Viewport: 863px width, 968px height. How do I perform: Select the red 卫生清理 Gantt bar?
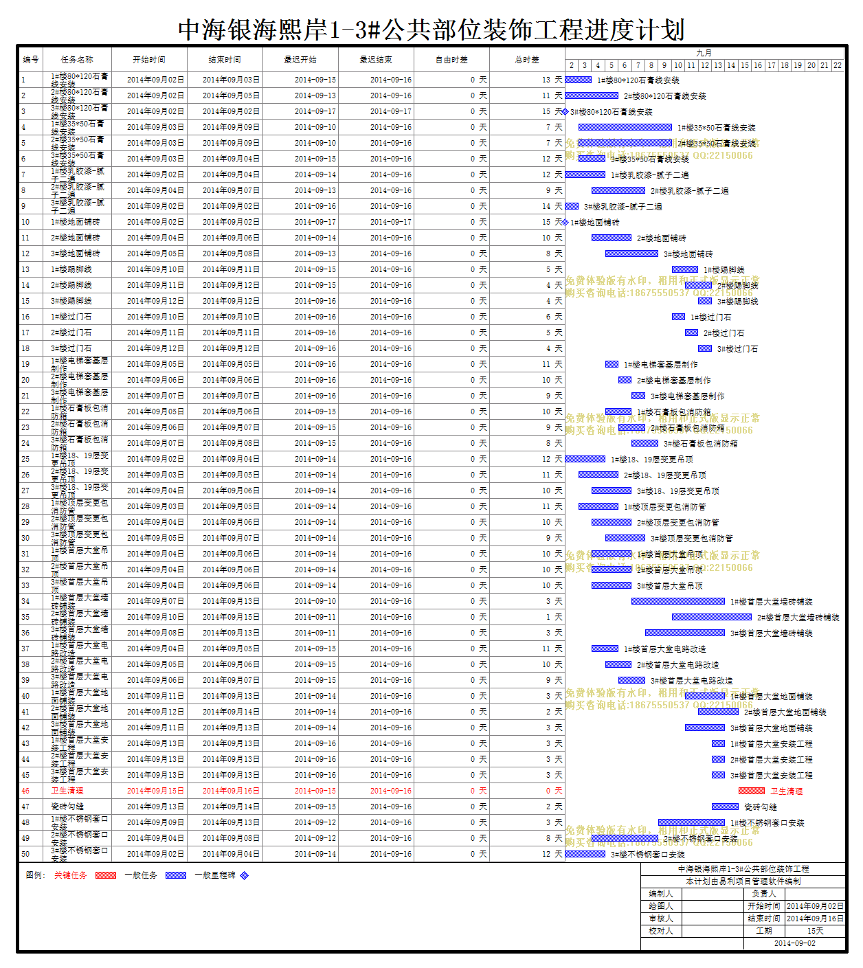tap(752, 791)
